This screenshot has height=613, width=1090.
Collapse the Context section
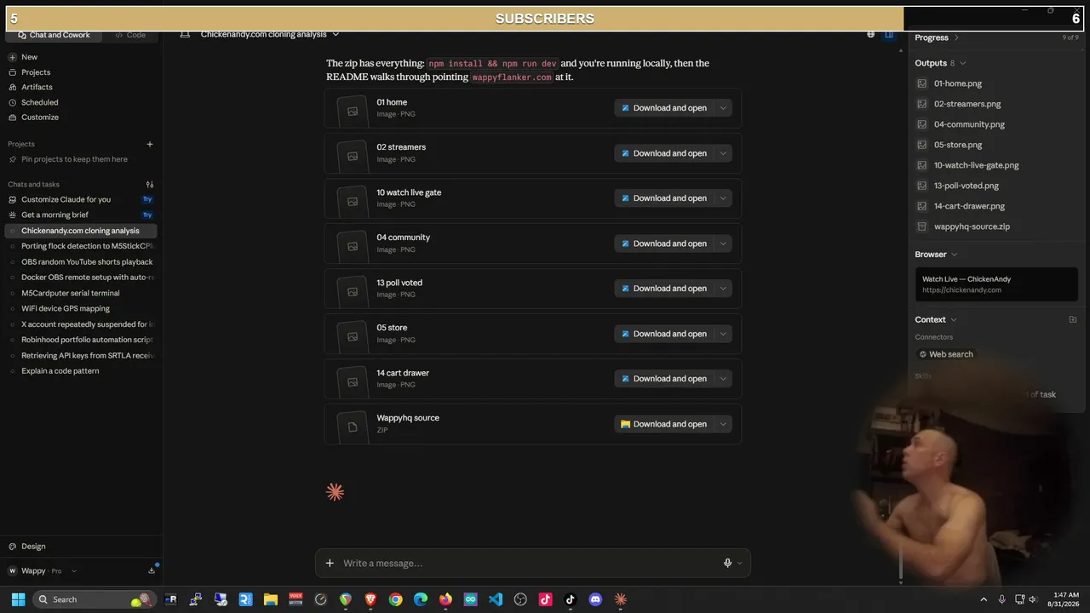pyautogui.click(x=936, y=320)
